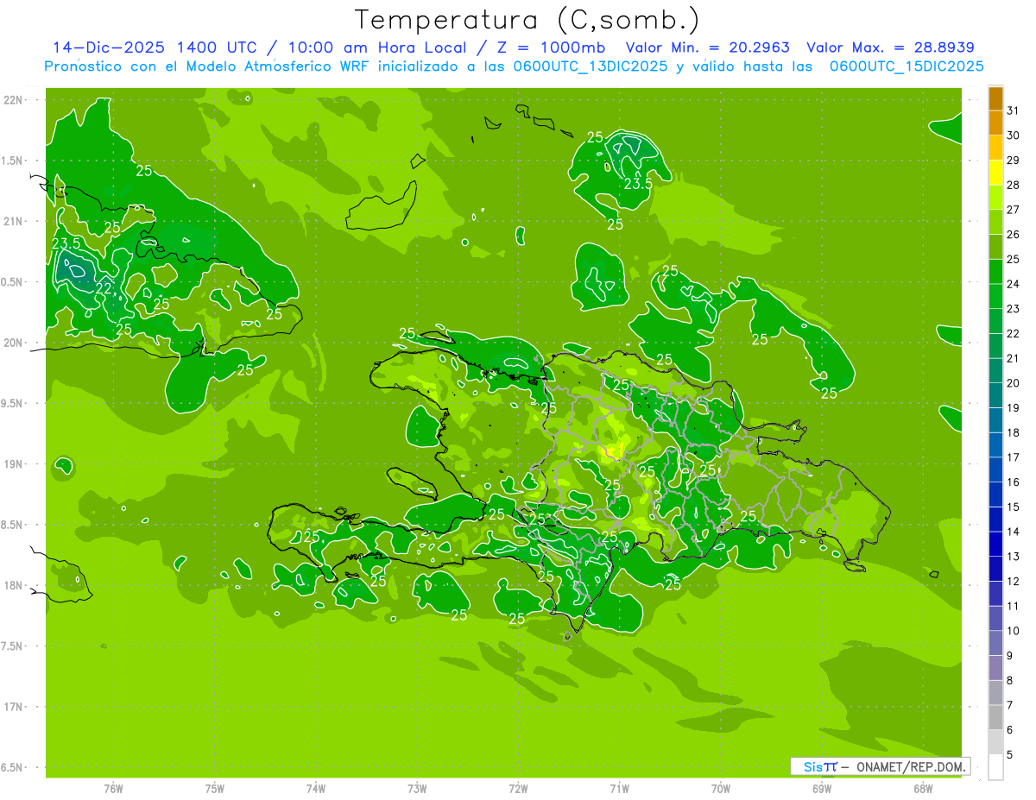Pick the blue swatch between 15 and 16
The height and width of the screenshot is (800, 1036).
coord(995,495)
